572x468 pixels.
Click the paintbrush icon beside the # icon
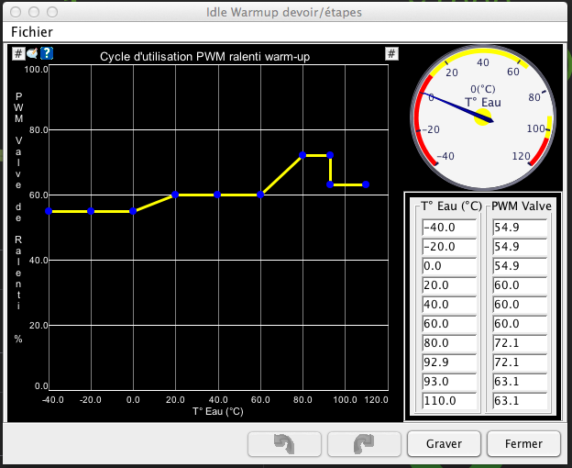[x=32, y=53]
